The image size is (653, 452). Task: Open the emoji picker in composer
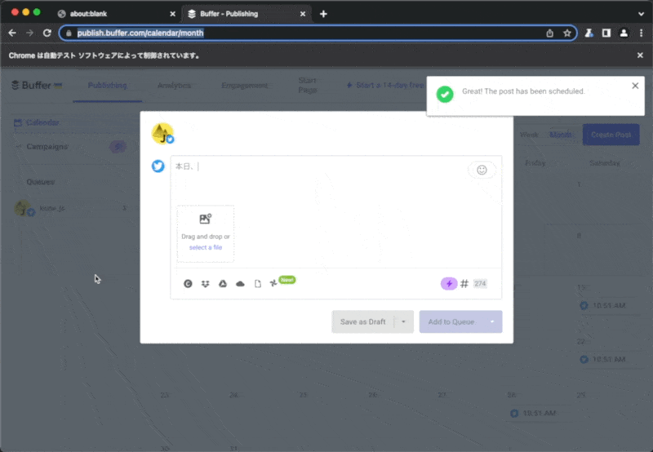tap(482, 170)
